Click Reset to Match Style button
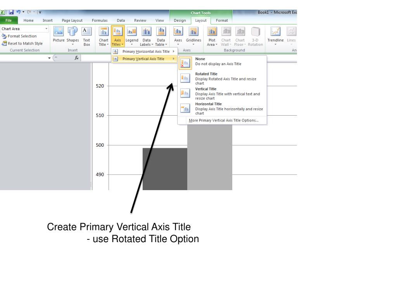This screenshot has width=397, height=298. coord(22,43)
